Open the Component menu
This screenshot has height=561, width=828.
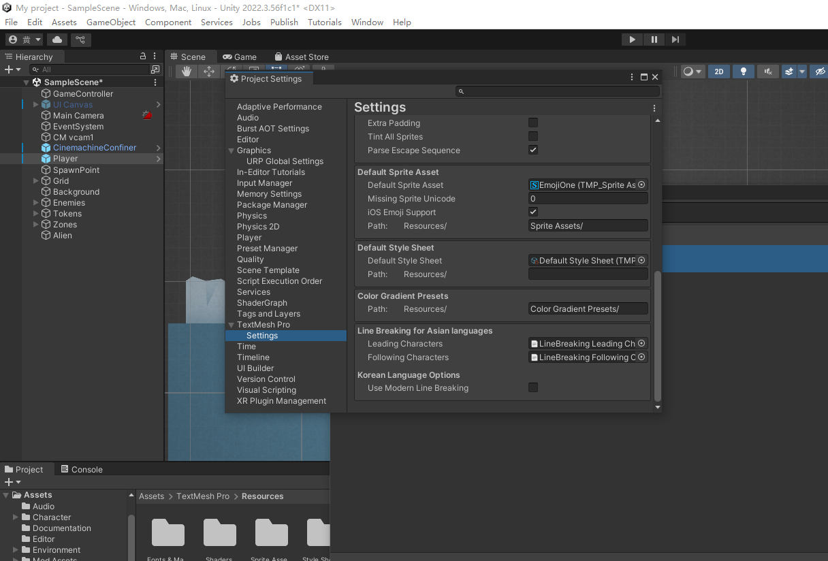(x=168, y=22)
